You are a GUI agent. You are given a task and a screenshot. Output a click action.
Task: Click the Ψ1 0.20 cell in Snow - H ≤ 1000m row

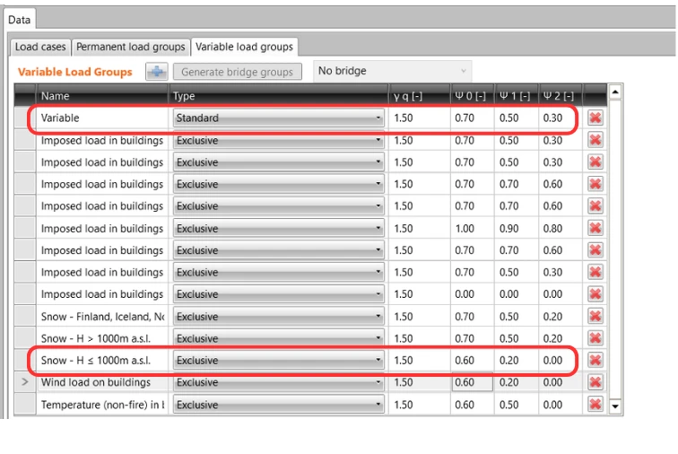point(517,360)
